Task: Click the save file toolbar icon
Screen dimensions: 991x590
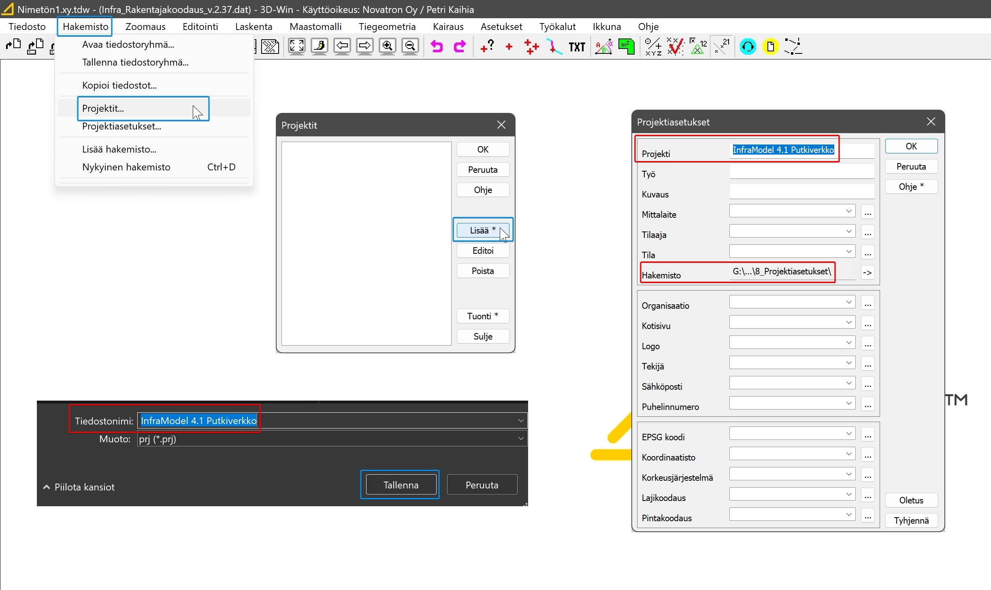Action: (36, 46)
